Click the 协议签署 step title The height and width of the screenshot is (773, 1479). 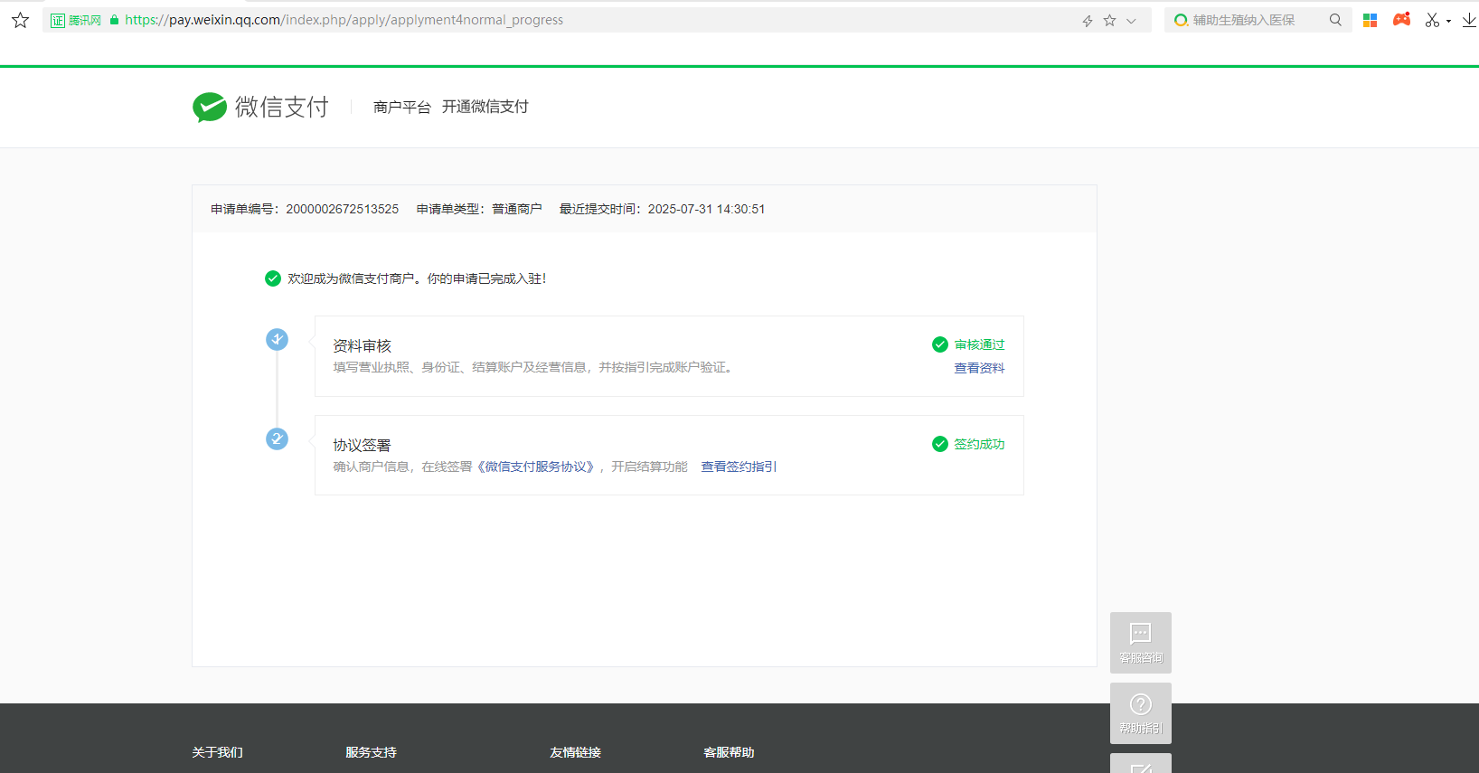362,446
